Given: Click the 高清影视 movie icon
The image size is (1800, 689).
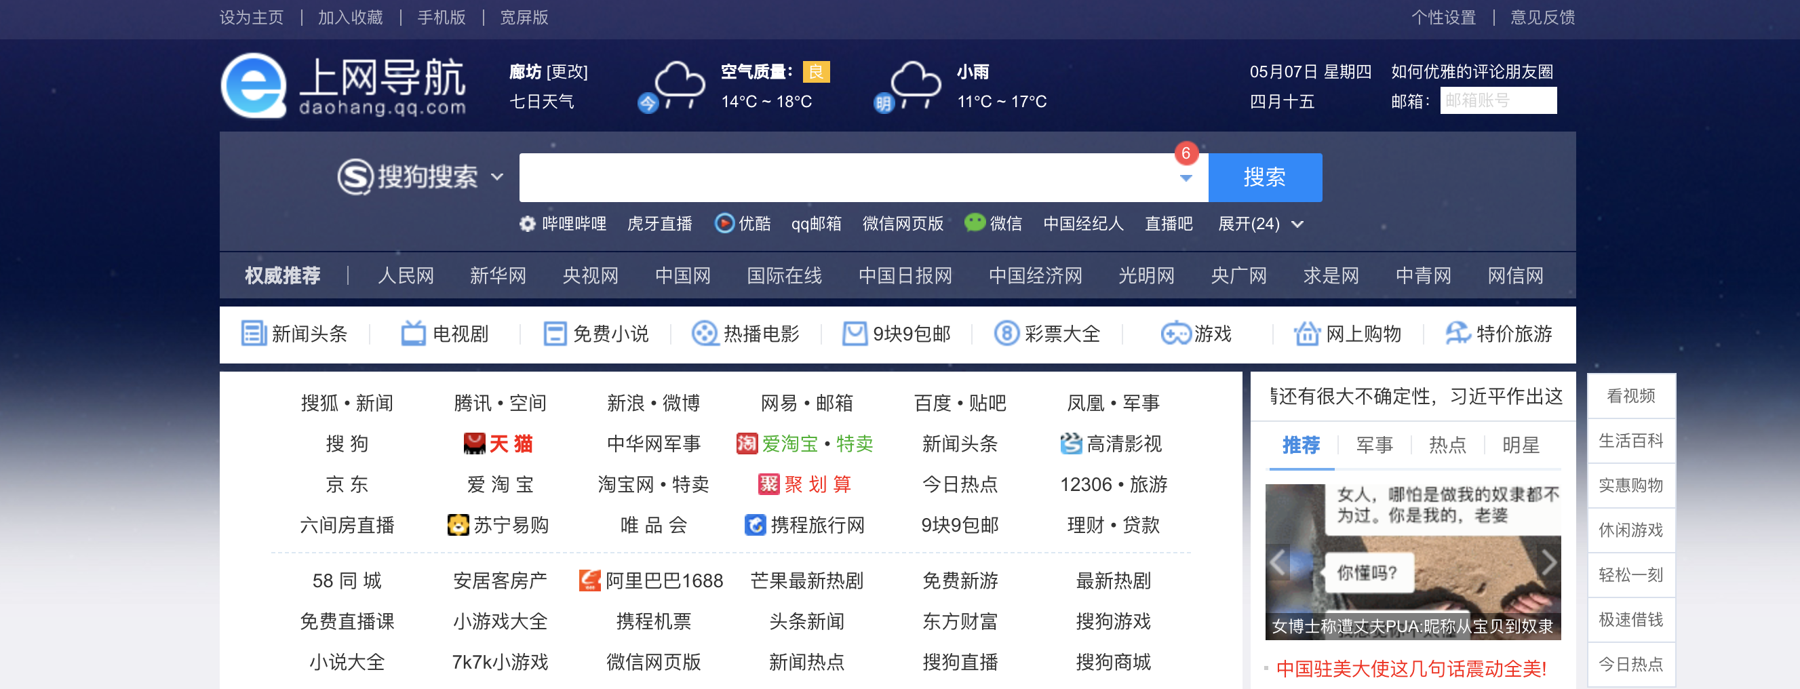Looking at the screenshot, I should click(x=1070, y=444).
